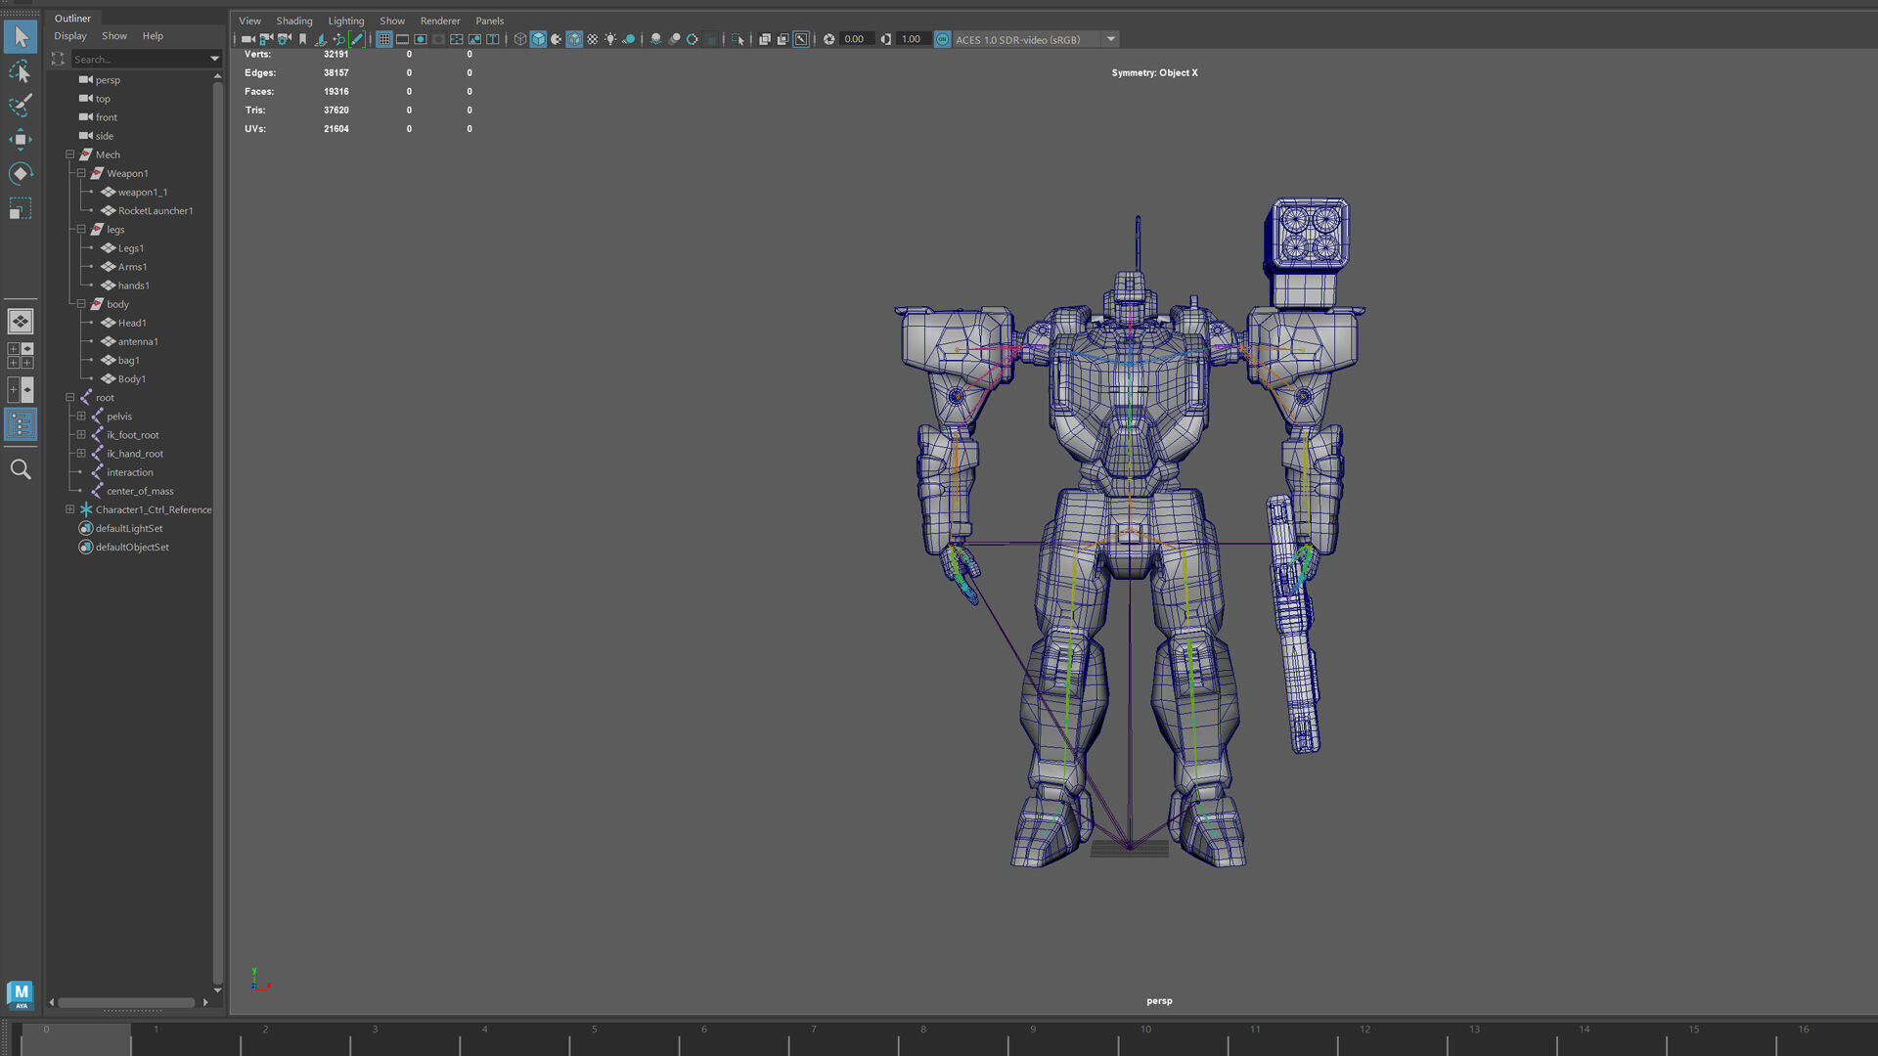Toggle wireframe display mode

[520, 39]
